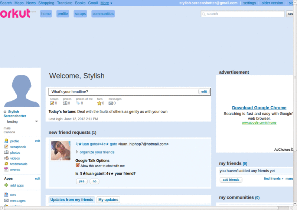Viewport: 297px width, 210px height.
Task: Click Stylish Screenshotter profile name
Action: point(15,114)
